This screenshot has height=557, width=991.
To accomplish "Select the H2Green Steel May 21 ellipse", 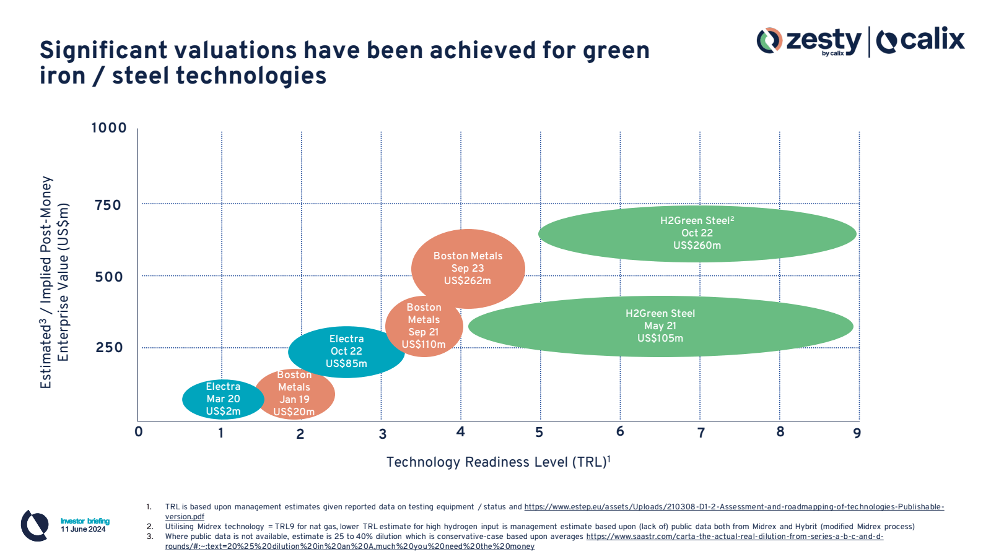I will pyautogui.click(x=660, y=326).
